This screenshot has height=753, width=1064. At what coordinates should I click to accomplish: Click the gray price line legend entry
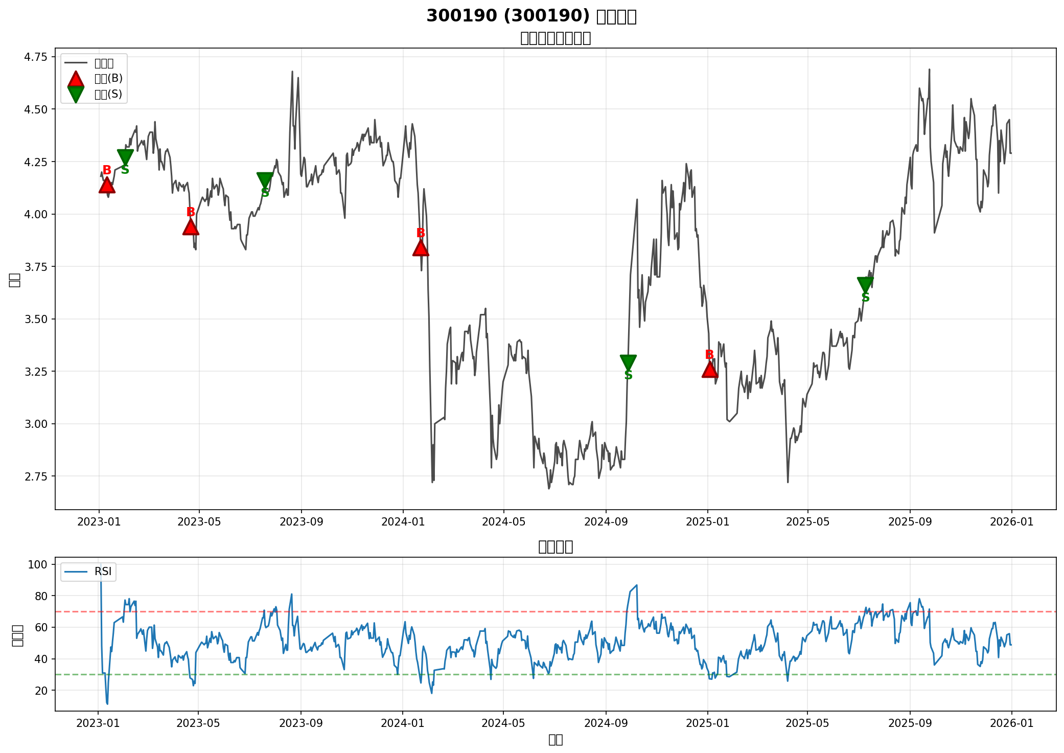76,63
